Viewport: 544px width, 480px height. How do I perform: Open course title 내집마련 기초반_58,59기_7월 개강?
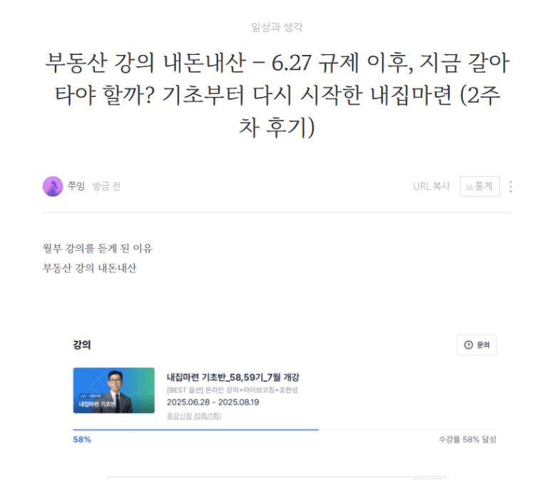[x=233, y=377]
